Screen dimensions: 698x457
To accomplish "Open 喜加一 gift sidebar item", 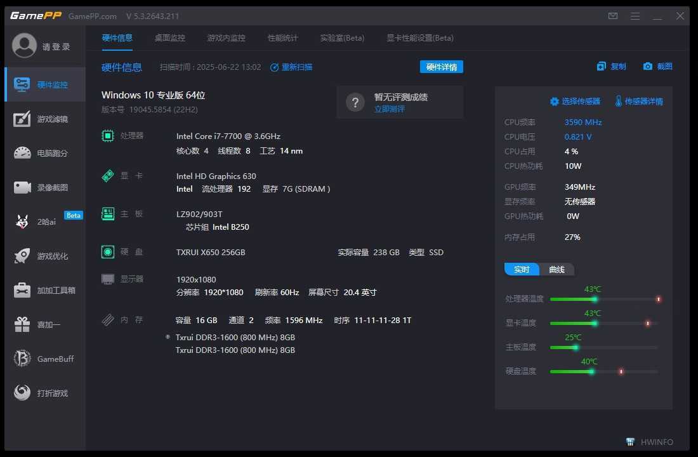I will coord(45,325).
